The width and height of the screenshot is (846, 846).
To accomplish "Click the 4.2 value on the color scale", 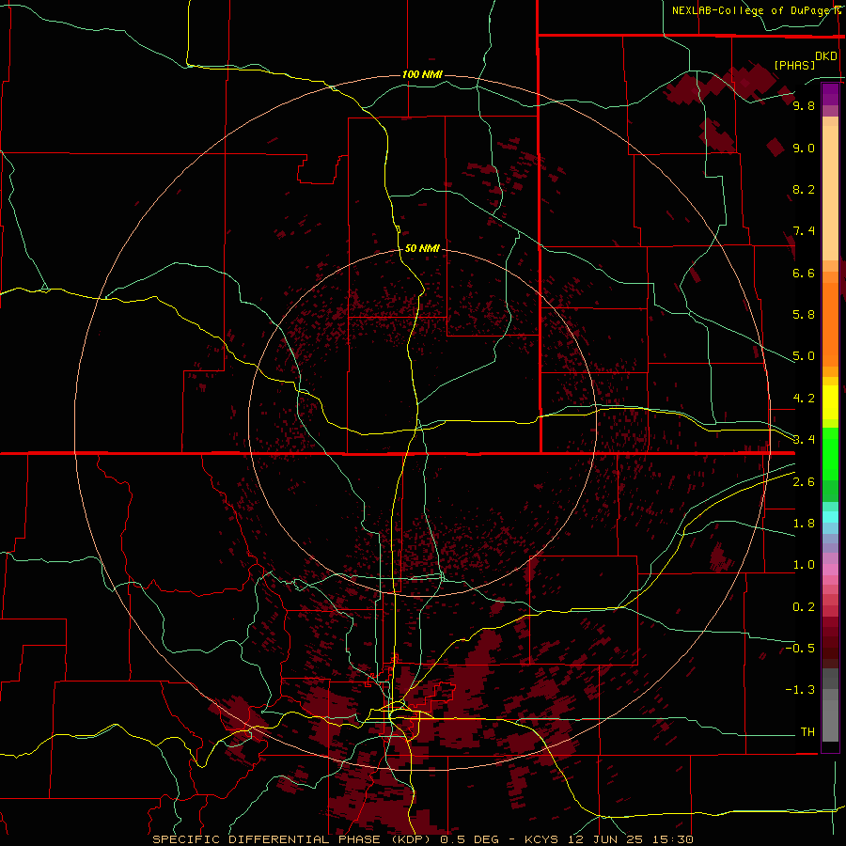I will tap(804, 399).
